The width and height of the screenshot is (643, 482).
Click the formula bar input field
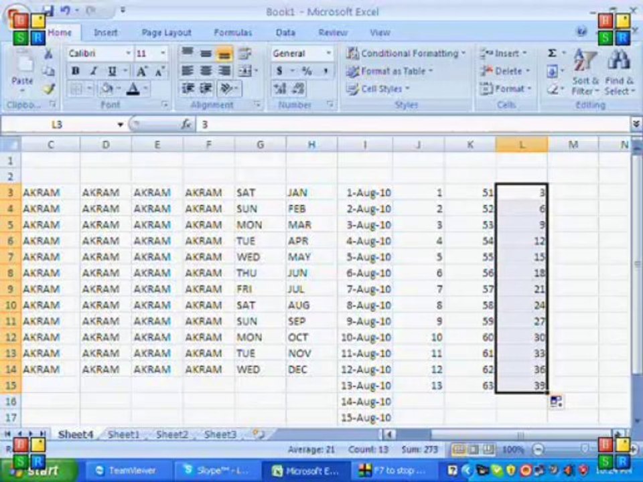[x=413, y=125]
